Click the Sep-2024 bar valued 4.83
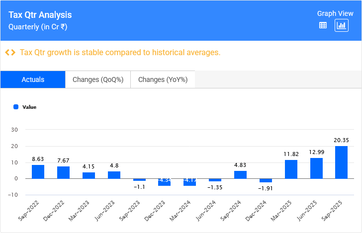 pyautogui.click(x=240, y=175)
